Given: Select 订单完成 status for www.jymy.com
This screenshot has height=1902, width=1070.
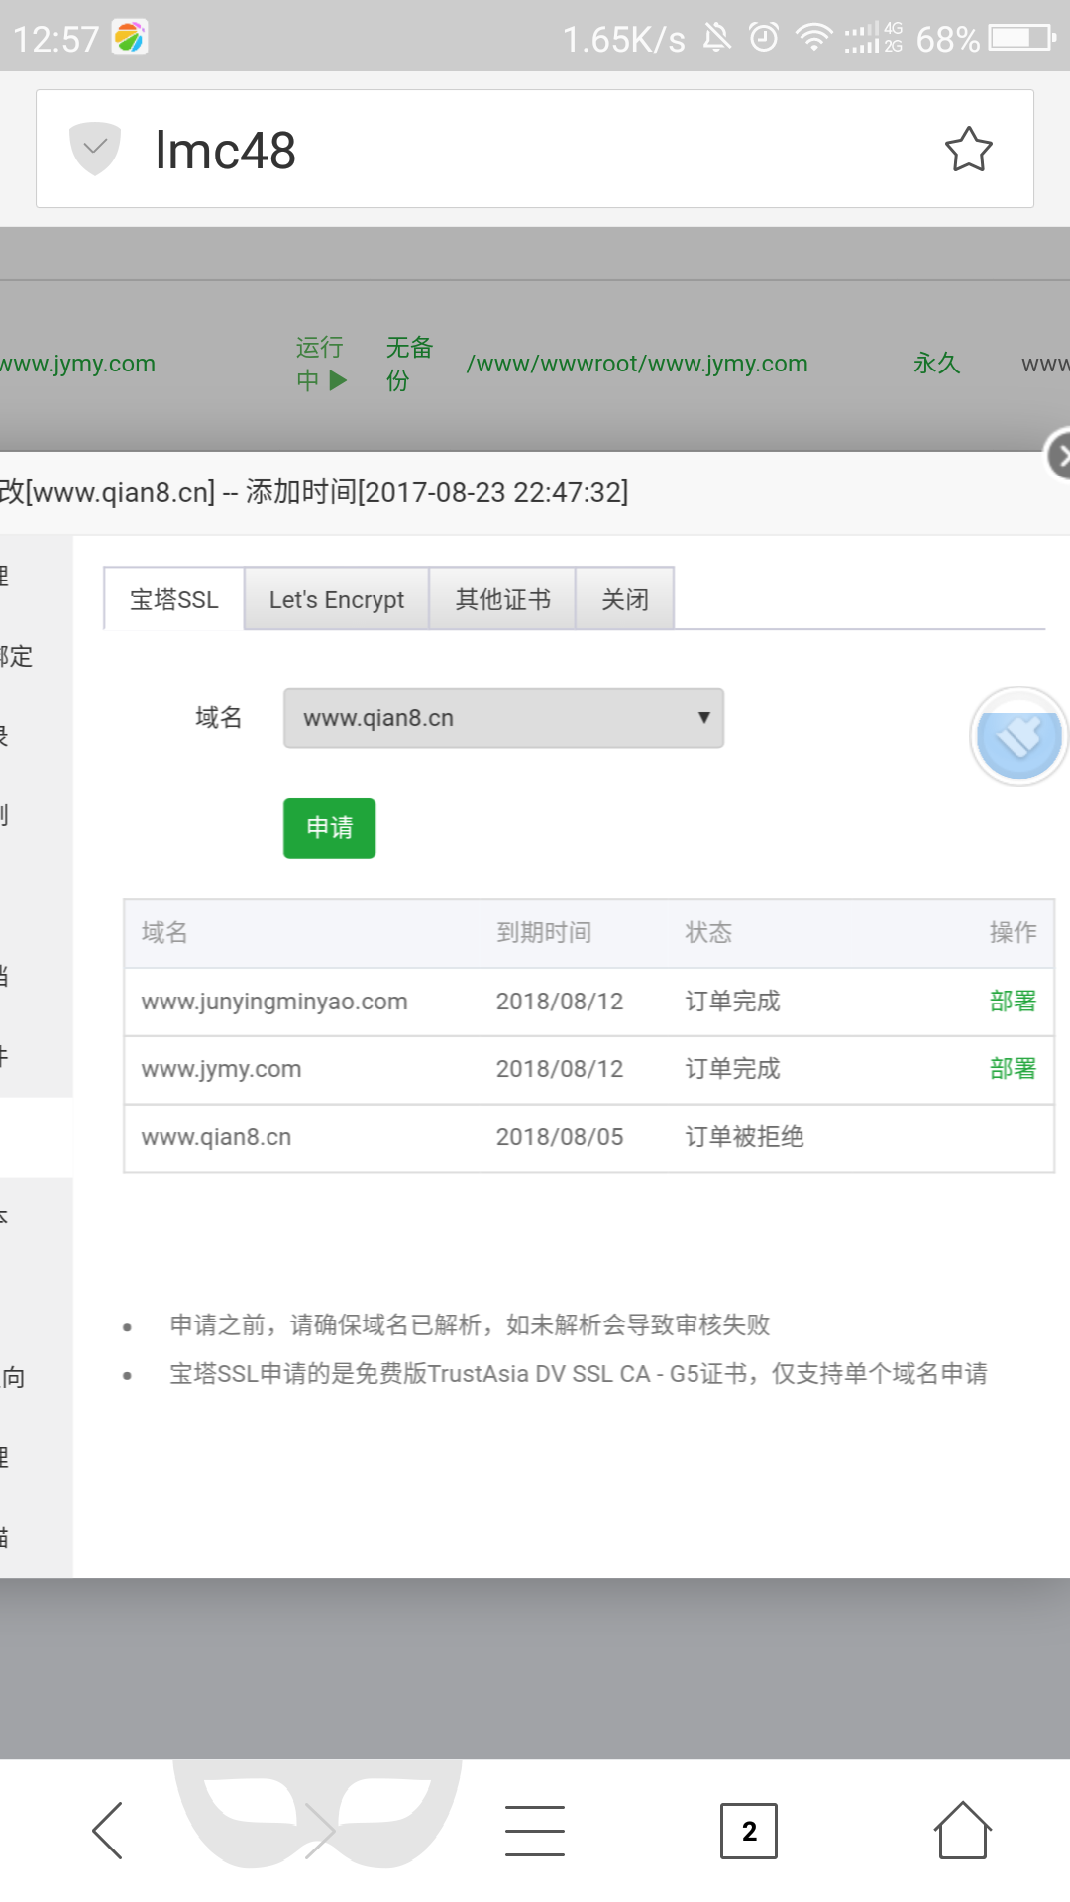Looking at the screenshot, I should pos(732,1069).
